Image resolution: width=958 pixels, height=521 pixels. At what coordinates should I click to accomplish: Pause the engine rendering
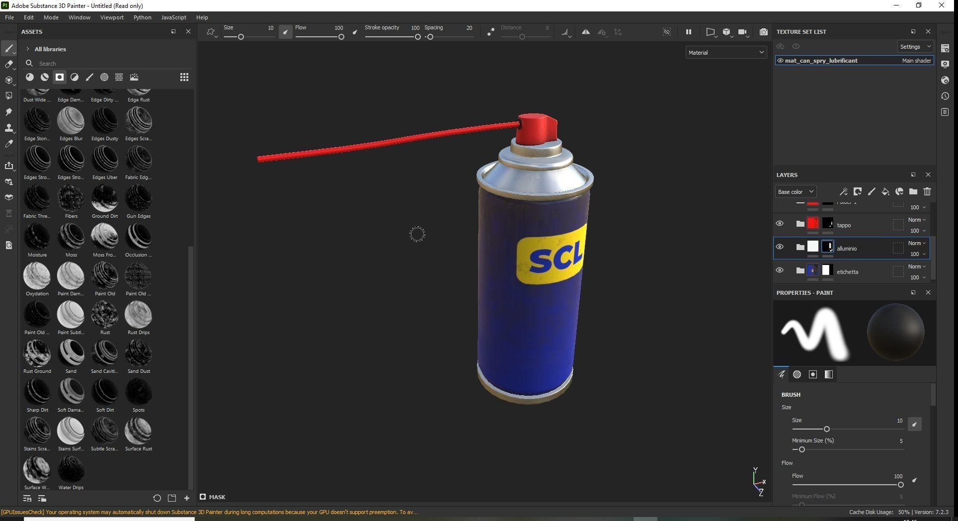pyautogui.click(x=689, y=32)
